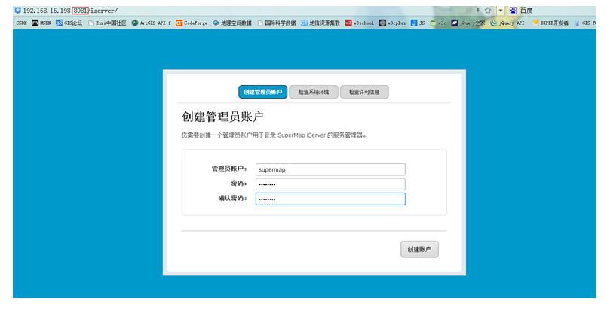Viewport: 607px width, 316px height.
Task: Open the Esri中国社区 bookmark
Action: tap(107, 23)
